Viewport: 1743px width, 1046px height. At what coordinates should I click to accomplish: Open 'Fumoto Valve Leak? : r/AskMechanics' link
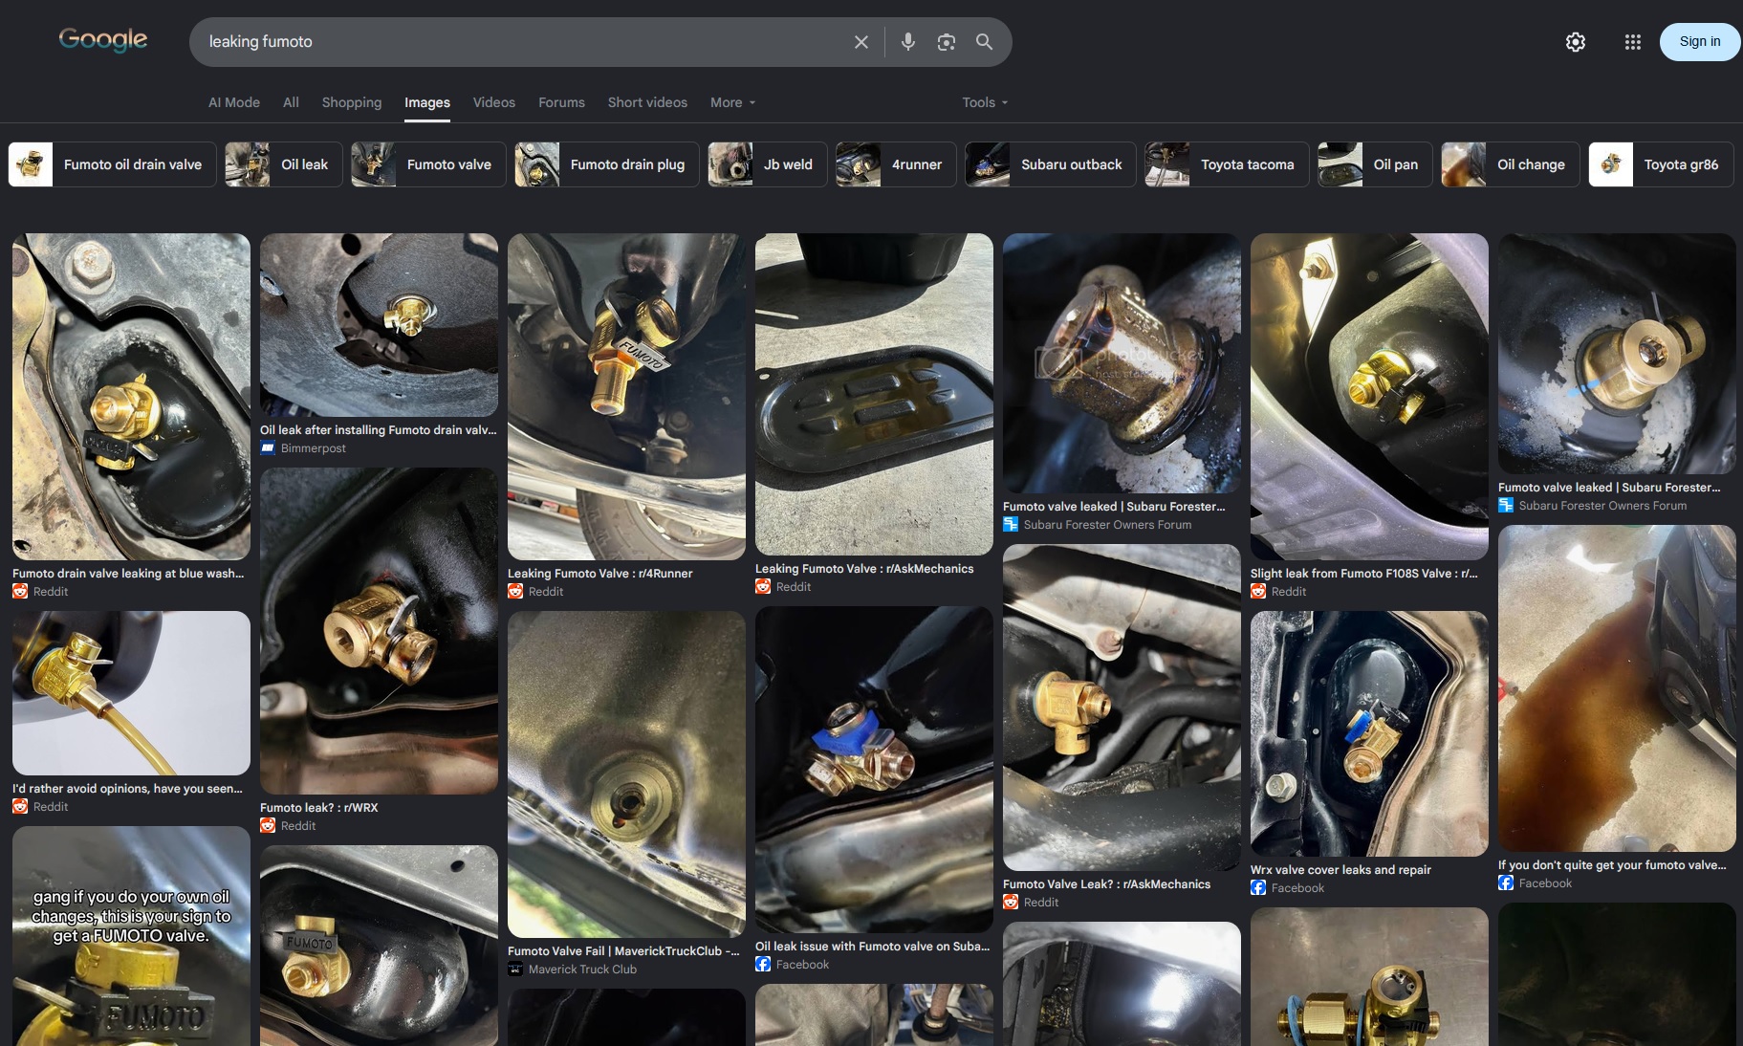coord(1106,884)
